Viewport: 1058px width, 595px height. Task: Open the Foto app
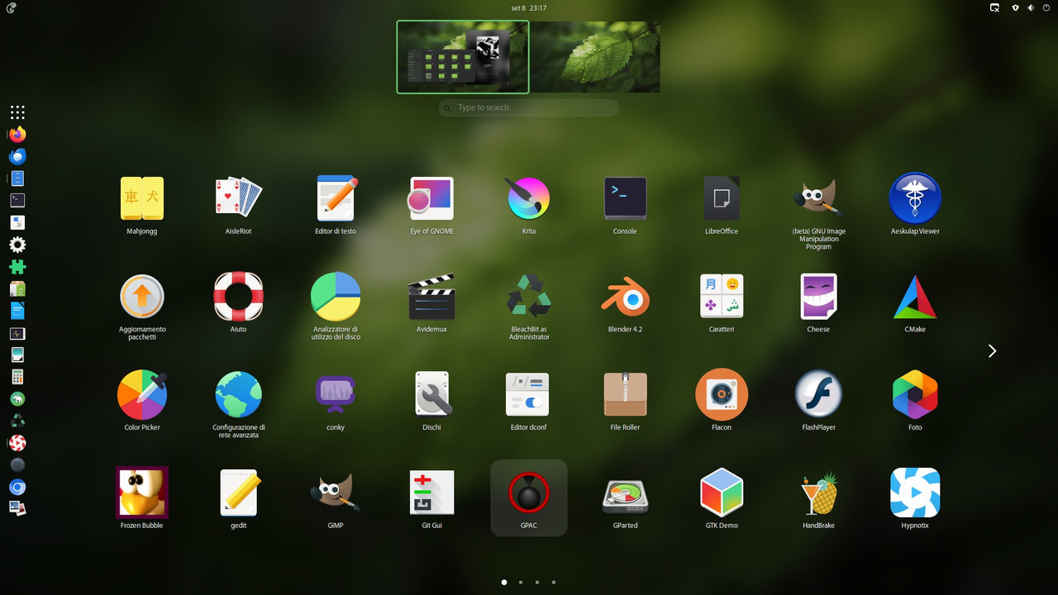(x=915, y=394)
